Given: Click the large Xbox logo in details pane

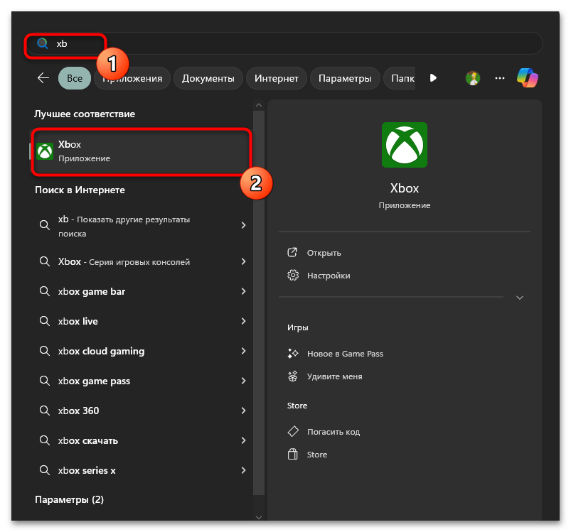Looking at the screenshot, I should click(x=404, y=145).
